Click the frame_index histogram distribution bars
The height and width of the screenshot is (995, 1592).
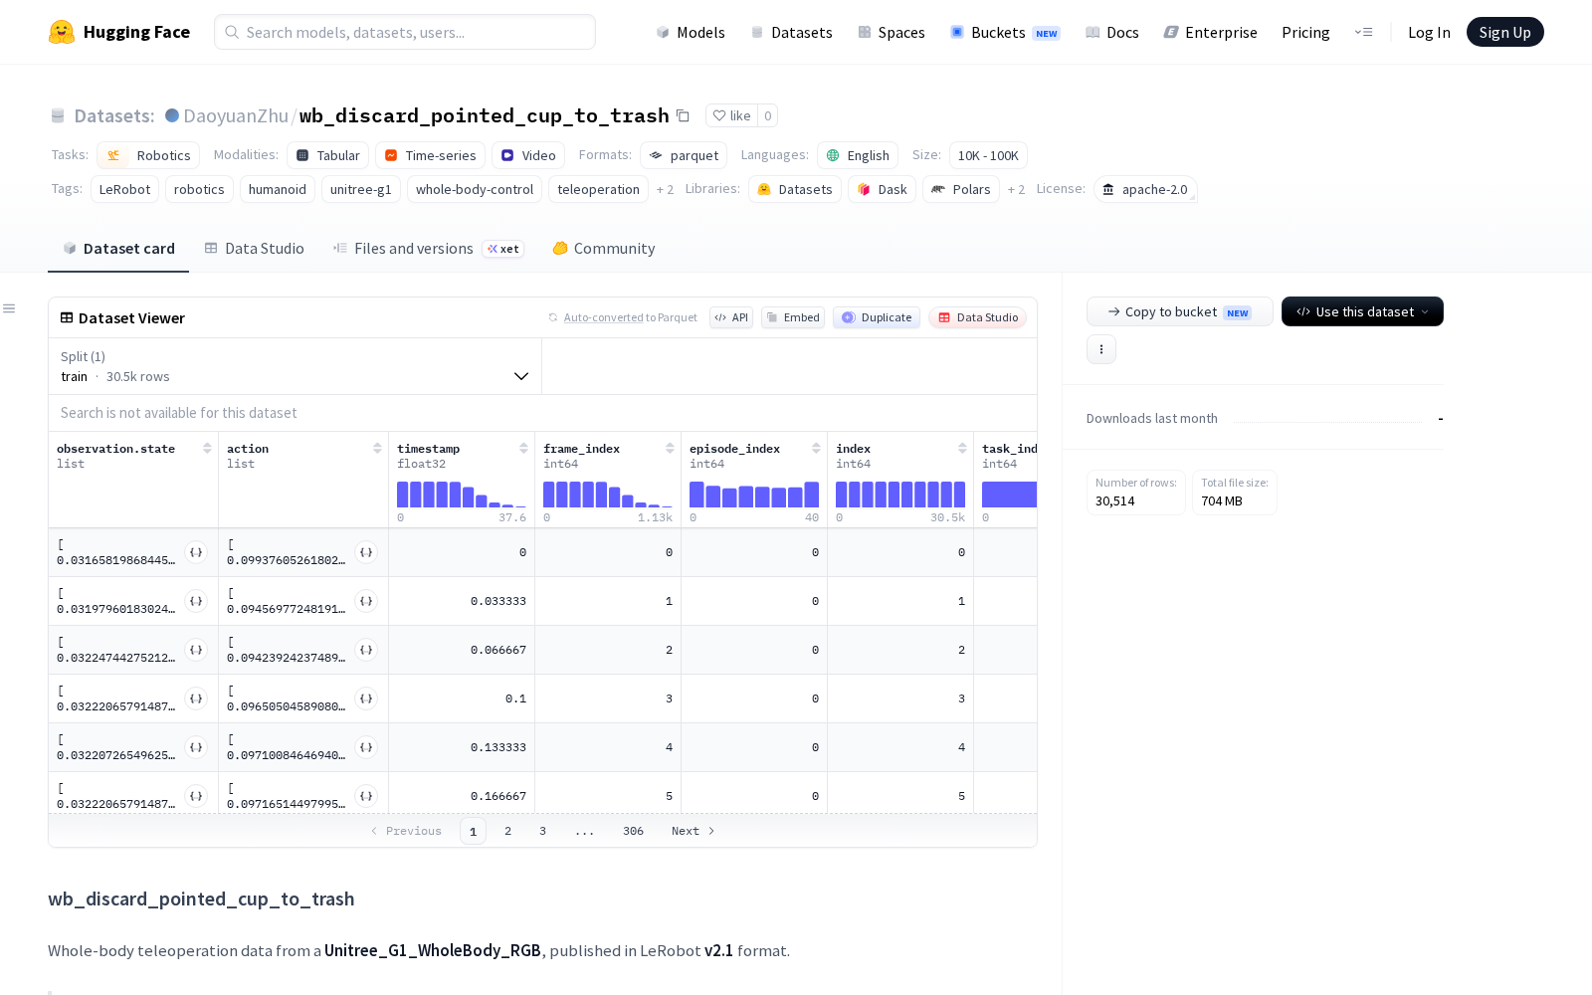[x=608, y=495]
